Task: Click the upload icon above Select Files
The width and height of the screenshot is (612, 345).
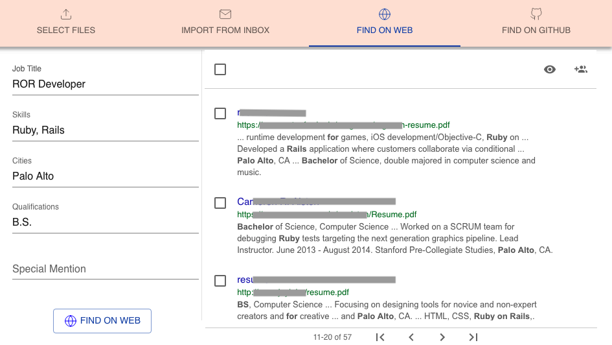Action: coord(66,14)
